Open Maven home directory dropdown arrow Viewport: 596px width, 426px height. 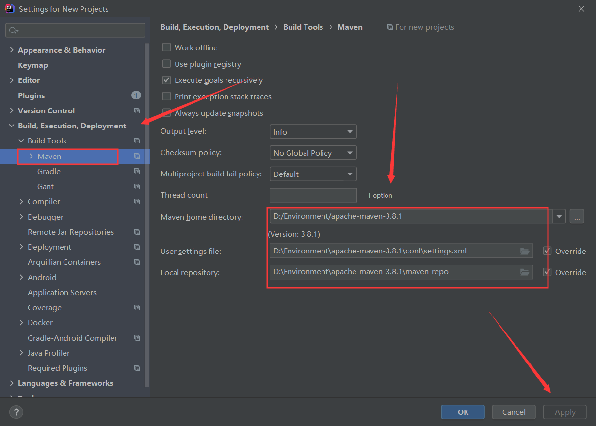[x=560, y=216]
